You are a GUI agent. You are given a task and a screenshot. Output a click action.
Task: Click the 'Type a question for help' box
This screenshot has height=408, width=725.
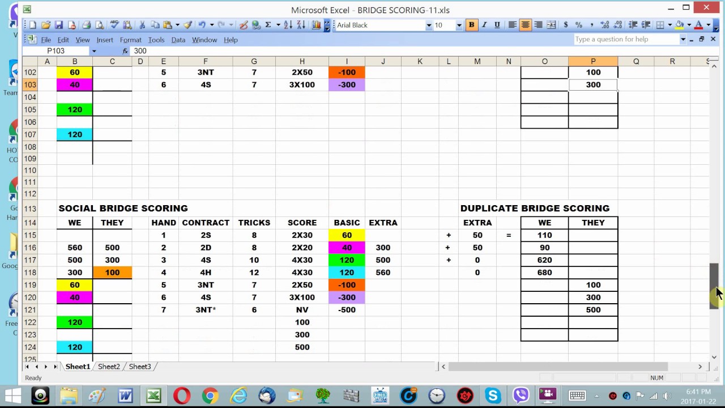coord(625,39)
